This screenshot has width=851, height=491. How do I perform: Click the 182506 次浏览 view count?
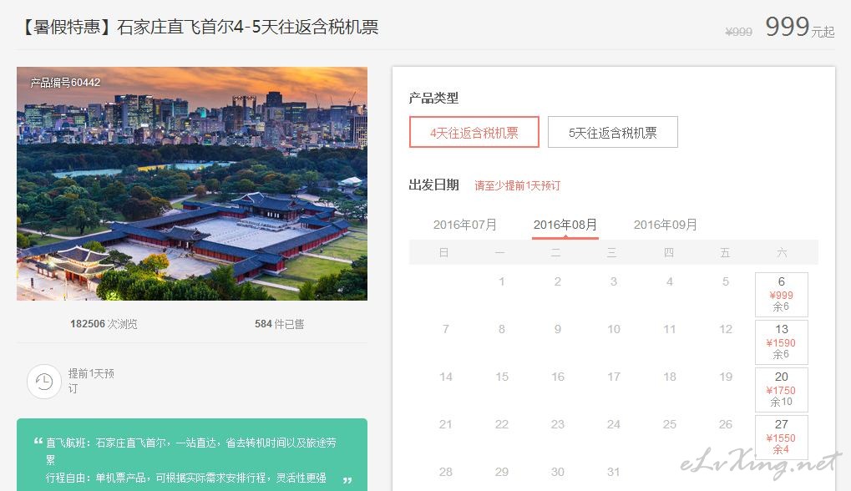(x=104, y=324)
